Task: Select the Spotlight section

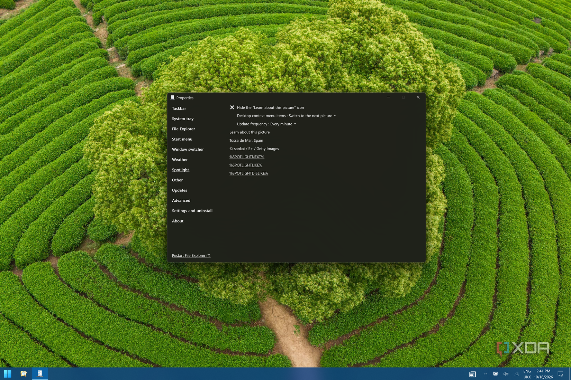Action: tap(181, 170)
